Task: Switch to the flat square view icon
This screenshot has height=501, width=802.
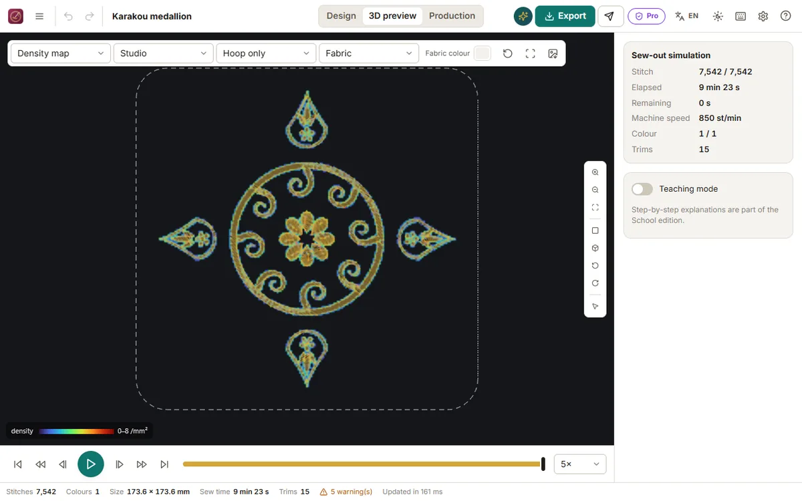Action: 595,230
